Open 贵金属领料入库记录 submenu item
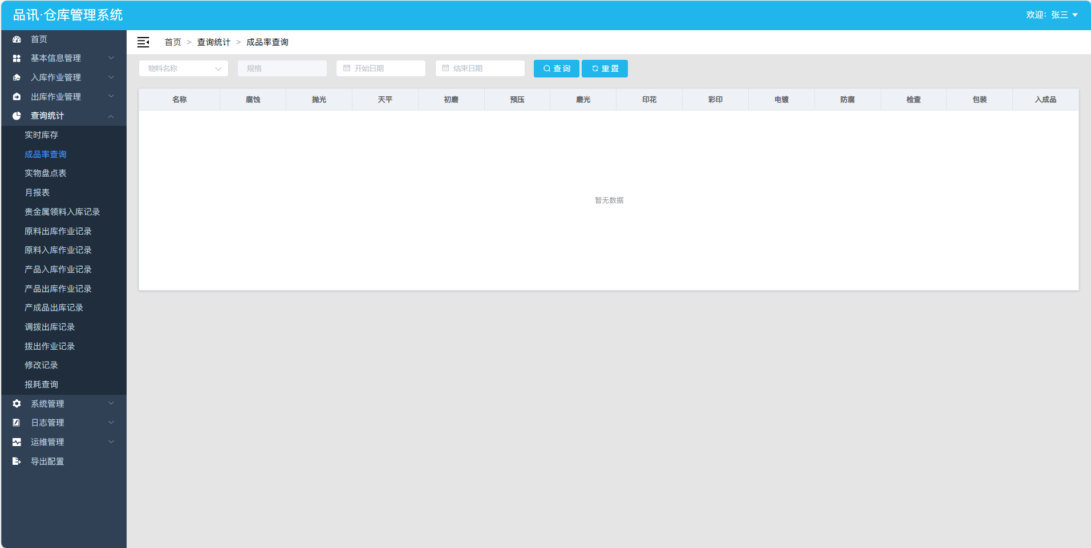This screenshot has height=548, width=1091. (64, 212)
